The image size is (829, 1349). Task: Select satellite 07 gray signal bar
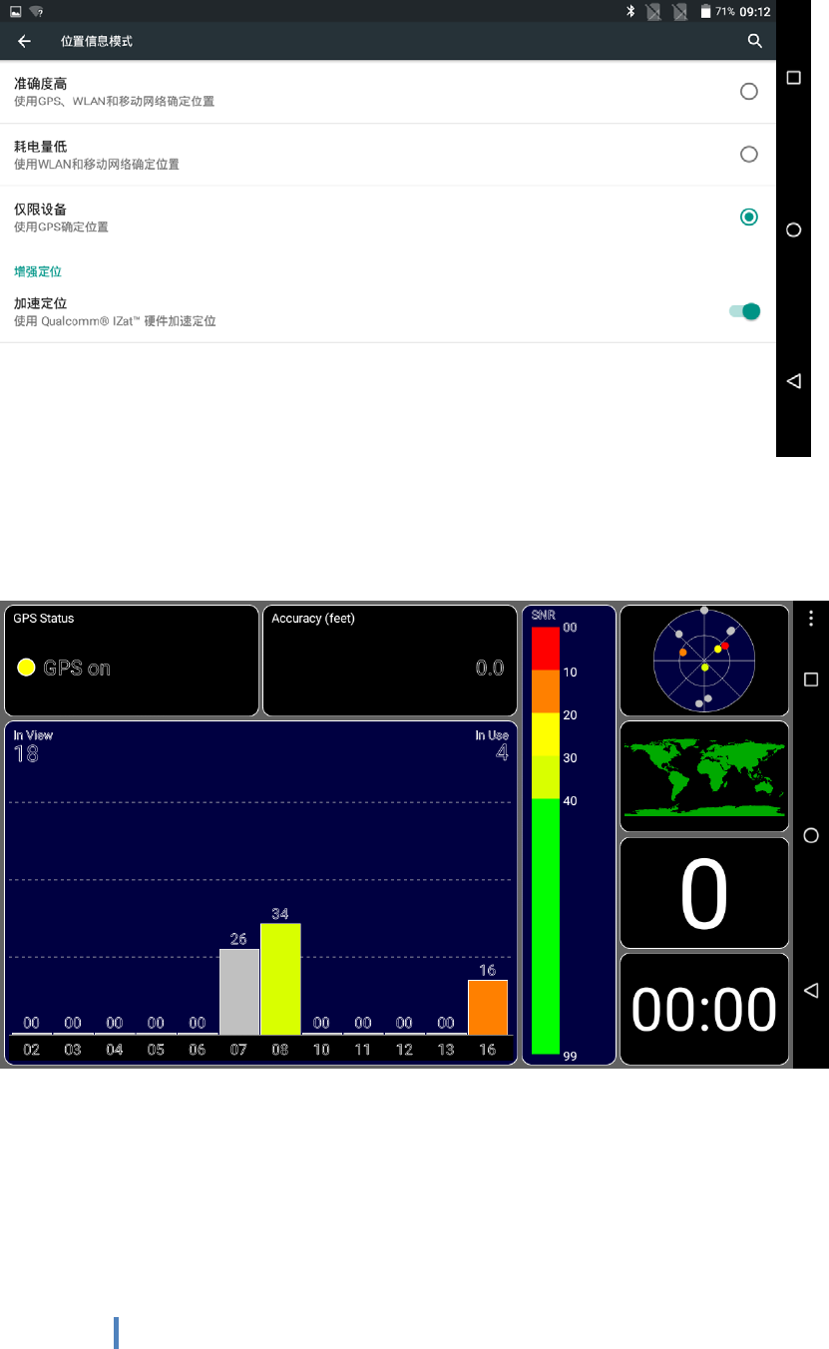(238, 992)
